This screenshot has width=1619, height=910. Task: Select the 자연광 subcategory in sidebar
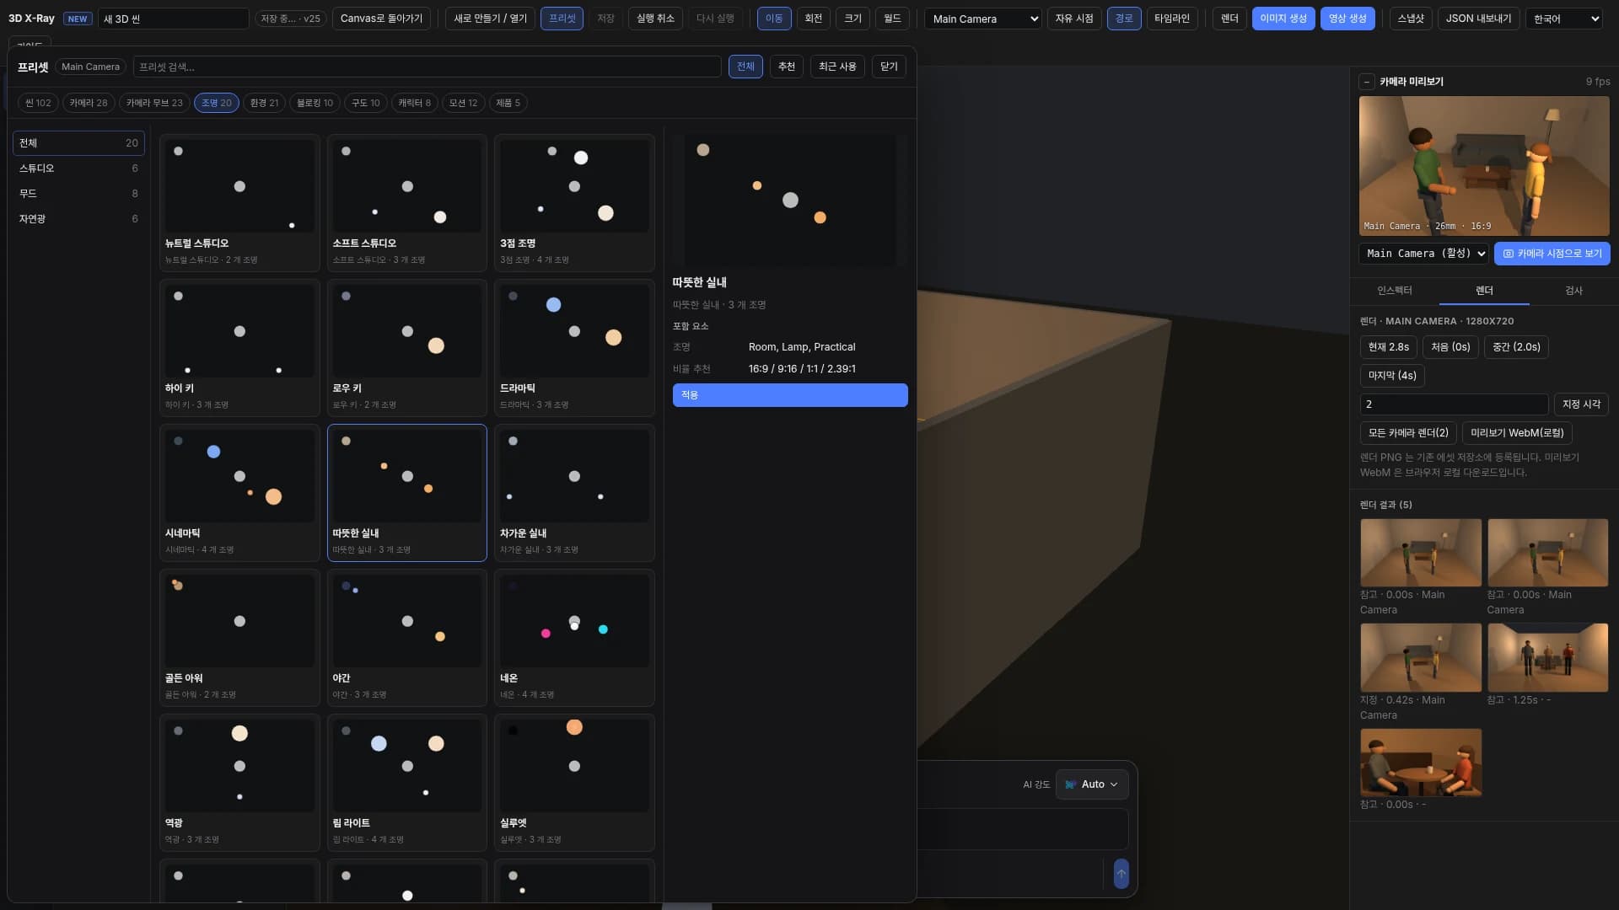click(x=78, y=219)
